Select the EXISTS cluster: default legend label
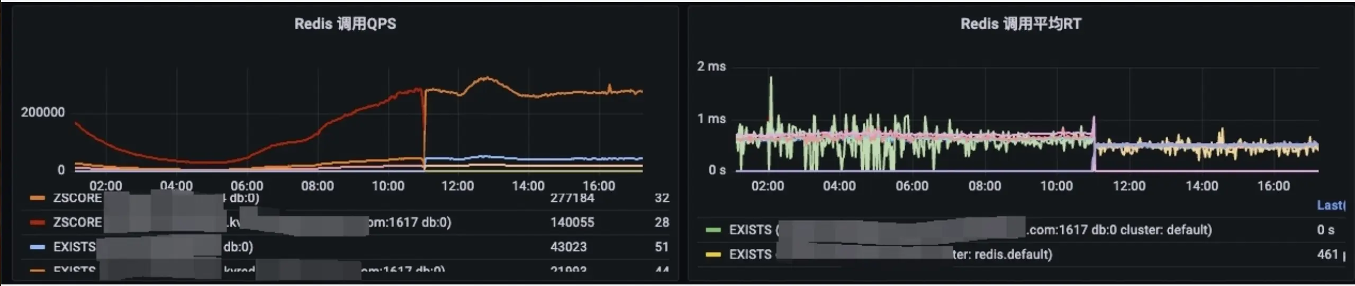 point(970,230)
